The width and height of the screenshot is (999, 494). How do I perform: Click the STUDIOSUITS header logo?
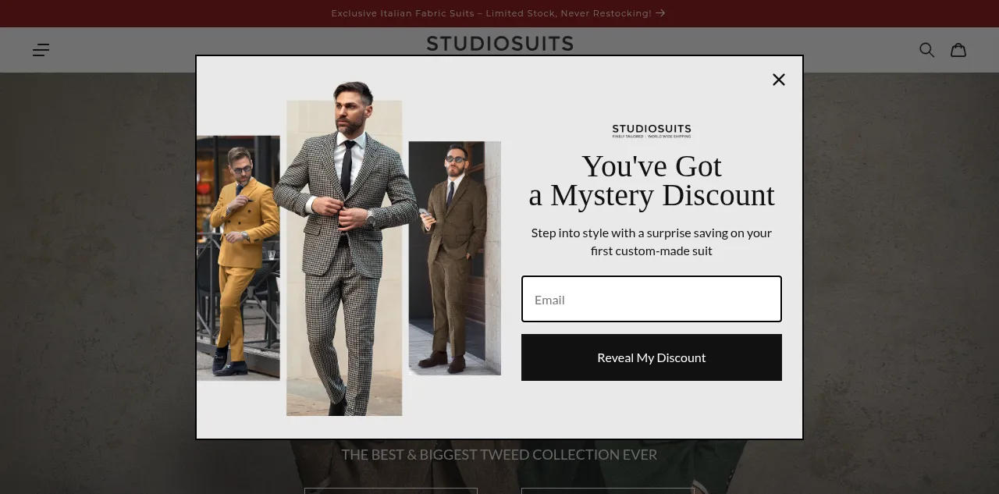(x=499, y=44)
